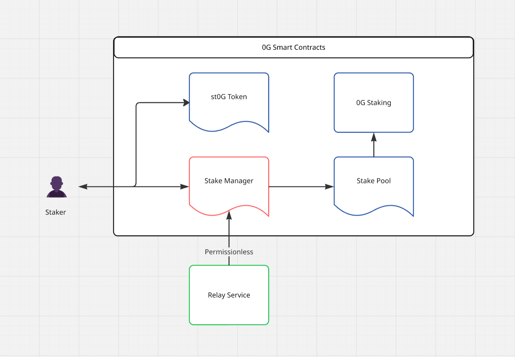Screen dimensions: 515x357
Task: Click connector line below the Permissionless label
Action: point(229,261)
